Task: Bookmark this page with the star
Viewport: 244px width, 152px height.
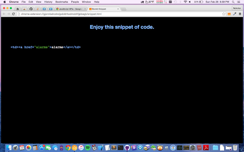Action: (x=224, y=14)
